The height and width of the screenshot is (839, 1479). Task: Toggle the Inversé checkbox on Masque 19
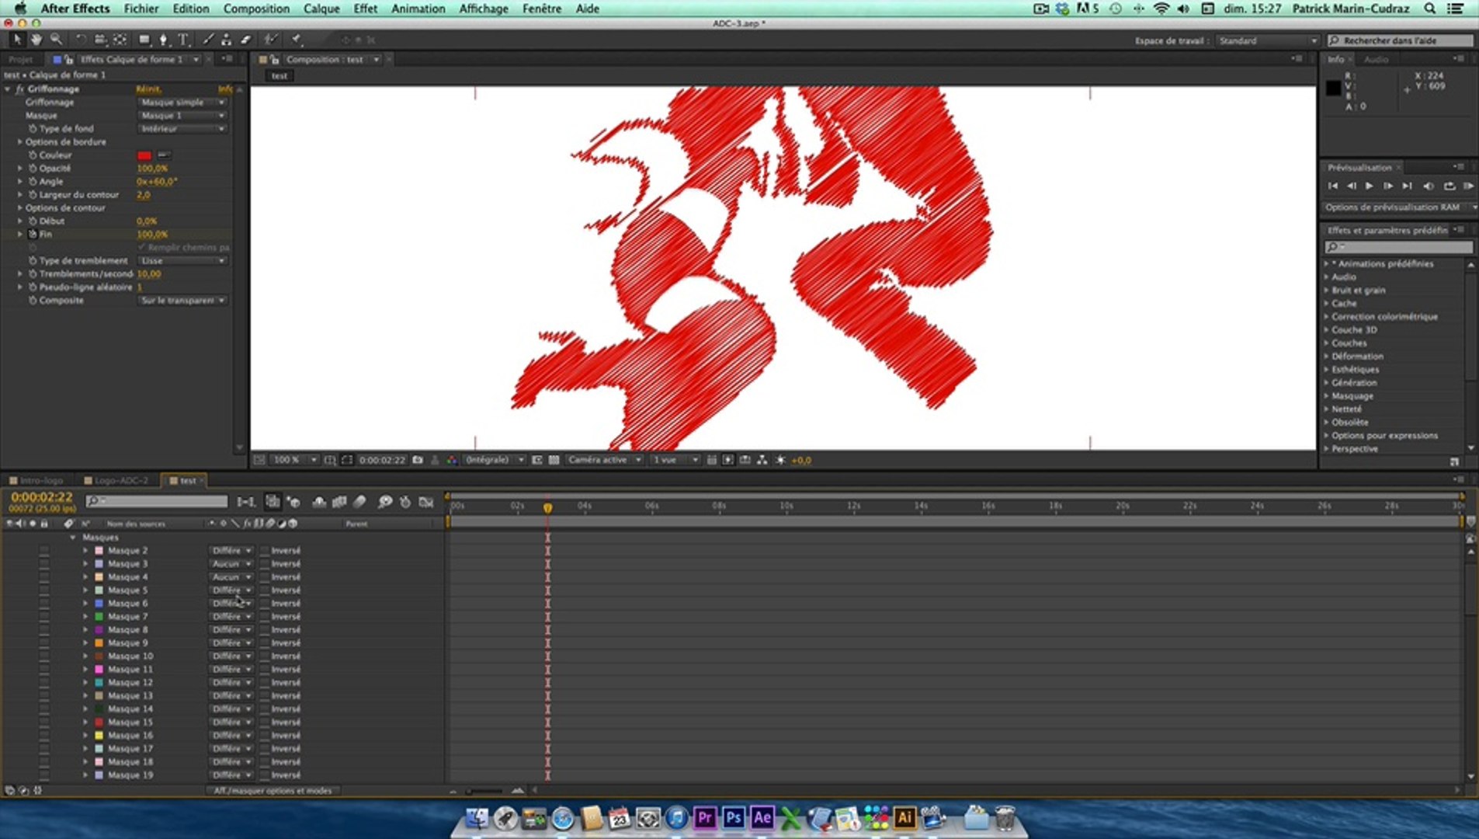(x=265, y=775)
